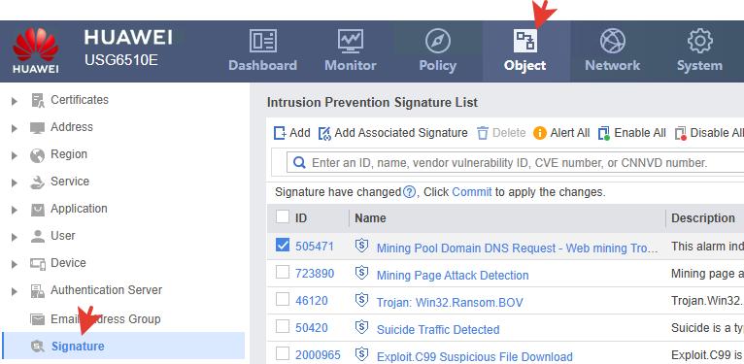This screenshot has height=364, width=744.
Task: Open signature ID 505471 link
Action: point(314,247)
